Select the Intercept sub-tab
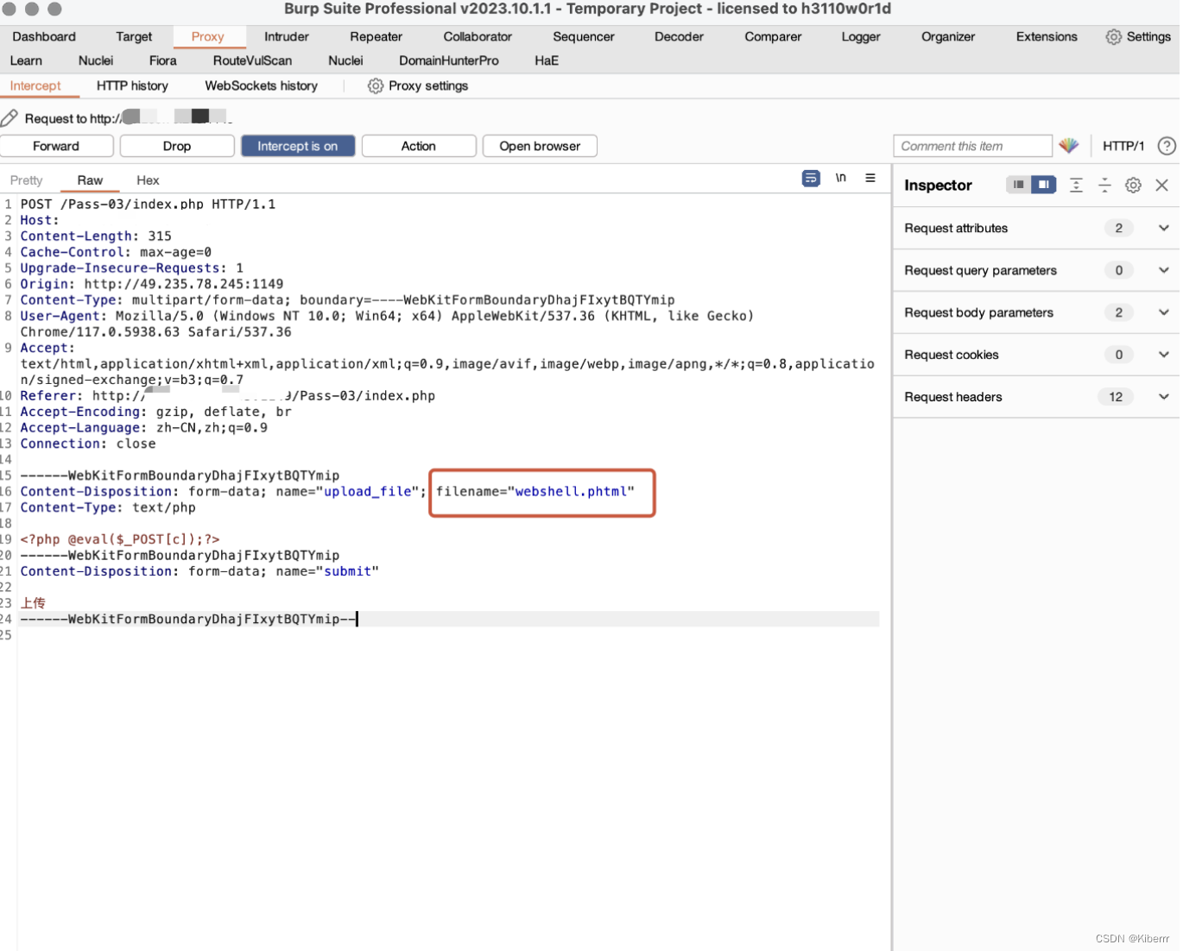 click(x=35, y=85)
